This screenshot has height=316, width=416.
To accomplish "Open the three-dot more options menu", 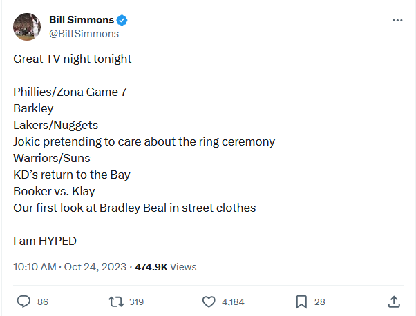I will point(397,21).
